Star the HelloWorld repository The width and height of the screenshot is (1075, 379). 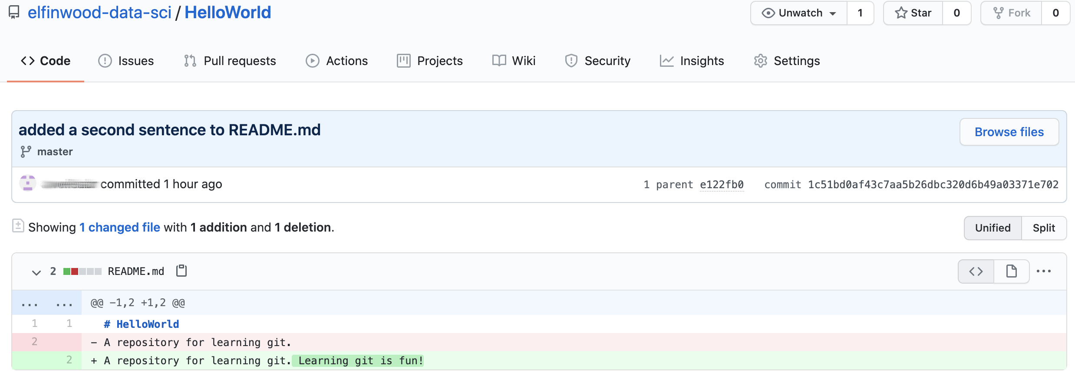pyautogui.click(x=913, y=13)
